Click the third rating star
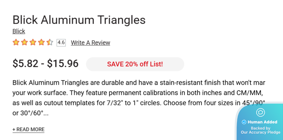The width and height of the screenshot is (283, 140). [33, 43]
